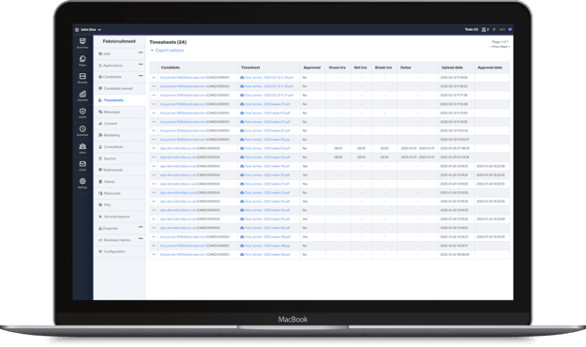Expand the Export options section

167,50
